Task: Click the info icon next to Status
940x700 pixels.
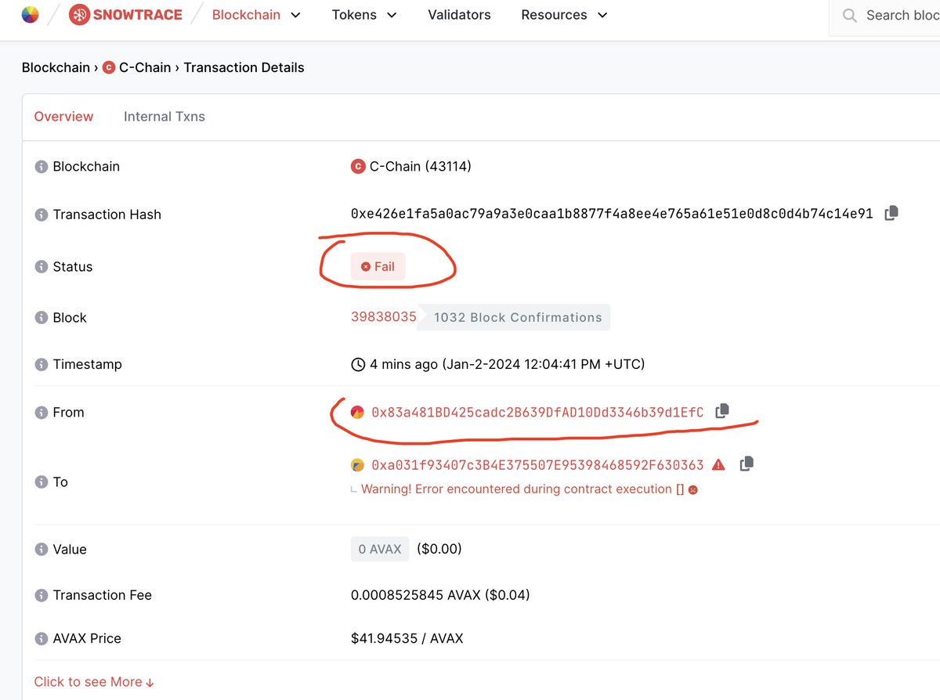Action: point(41,267)
